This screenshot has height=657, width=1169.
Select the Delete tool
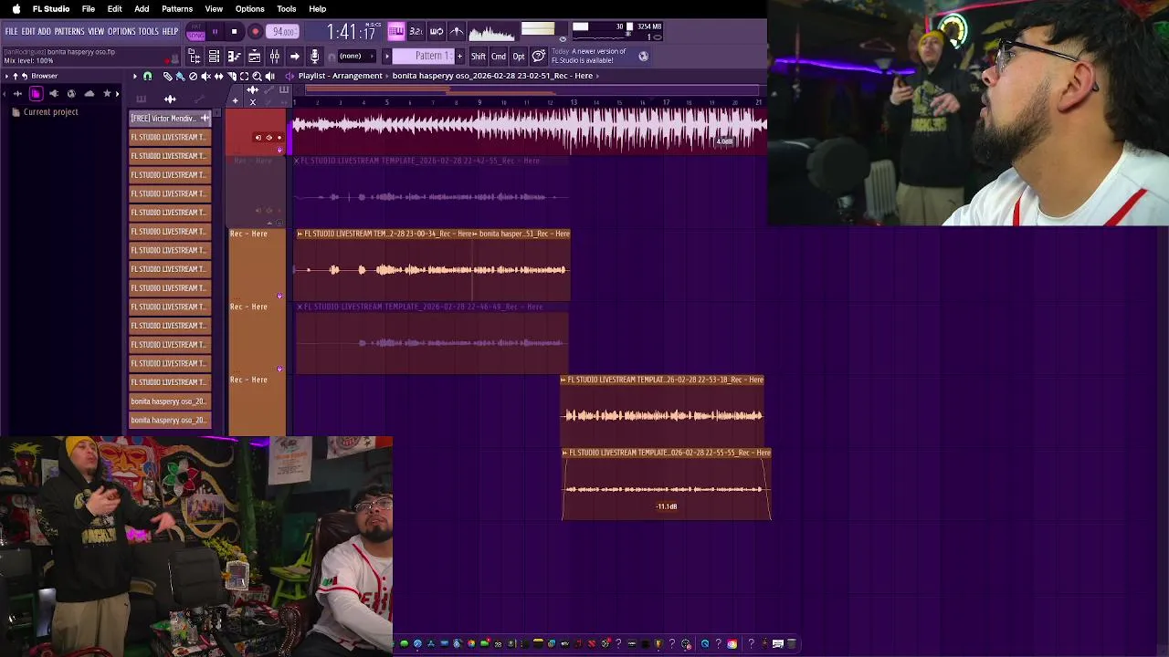click(x=193, y=76)
